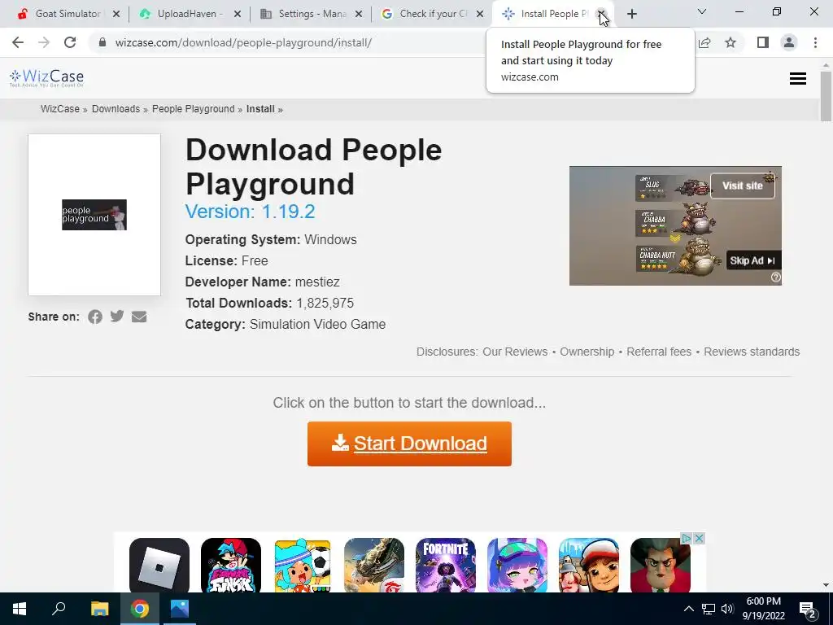Click the scrollbar down arrow
The width and height of the screenshot is (833, 625).
pyautogui.click(x=826, y=585)
